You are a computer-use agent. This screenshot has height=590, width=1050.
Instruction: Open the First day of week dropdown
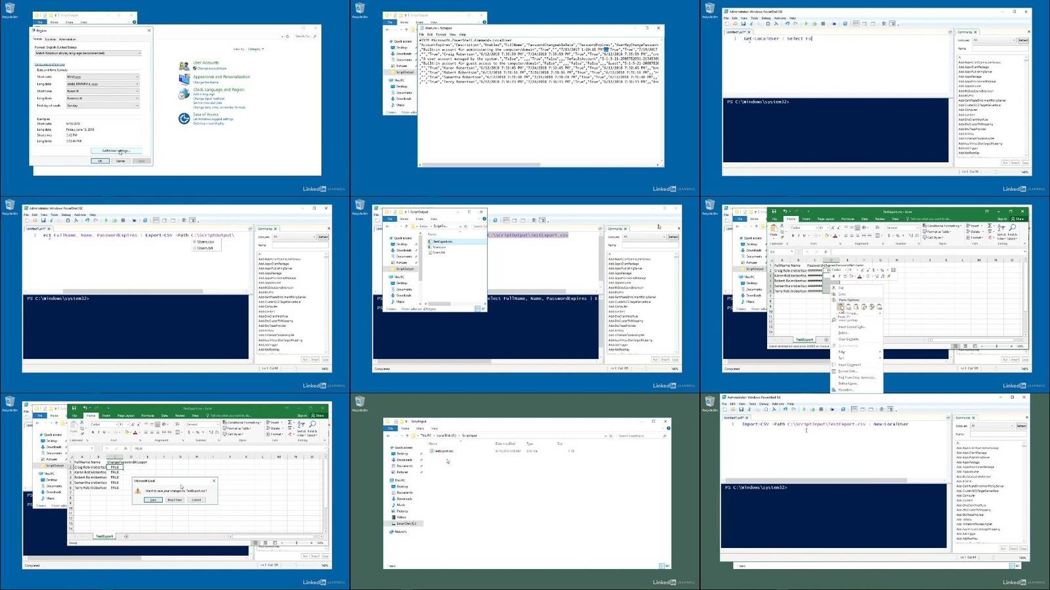[x=102, y=106]
